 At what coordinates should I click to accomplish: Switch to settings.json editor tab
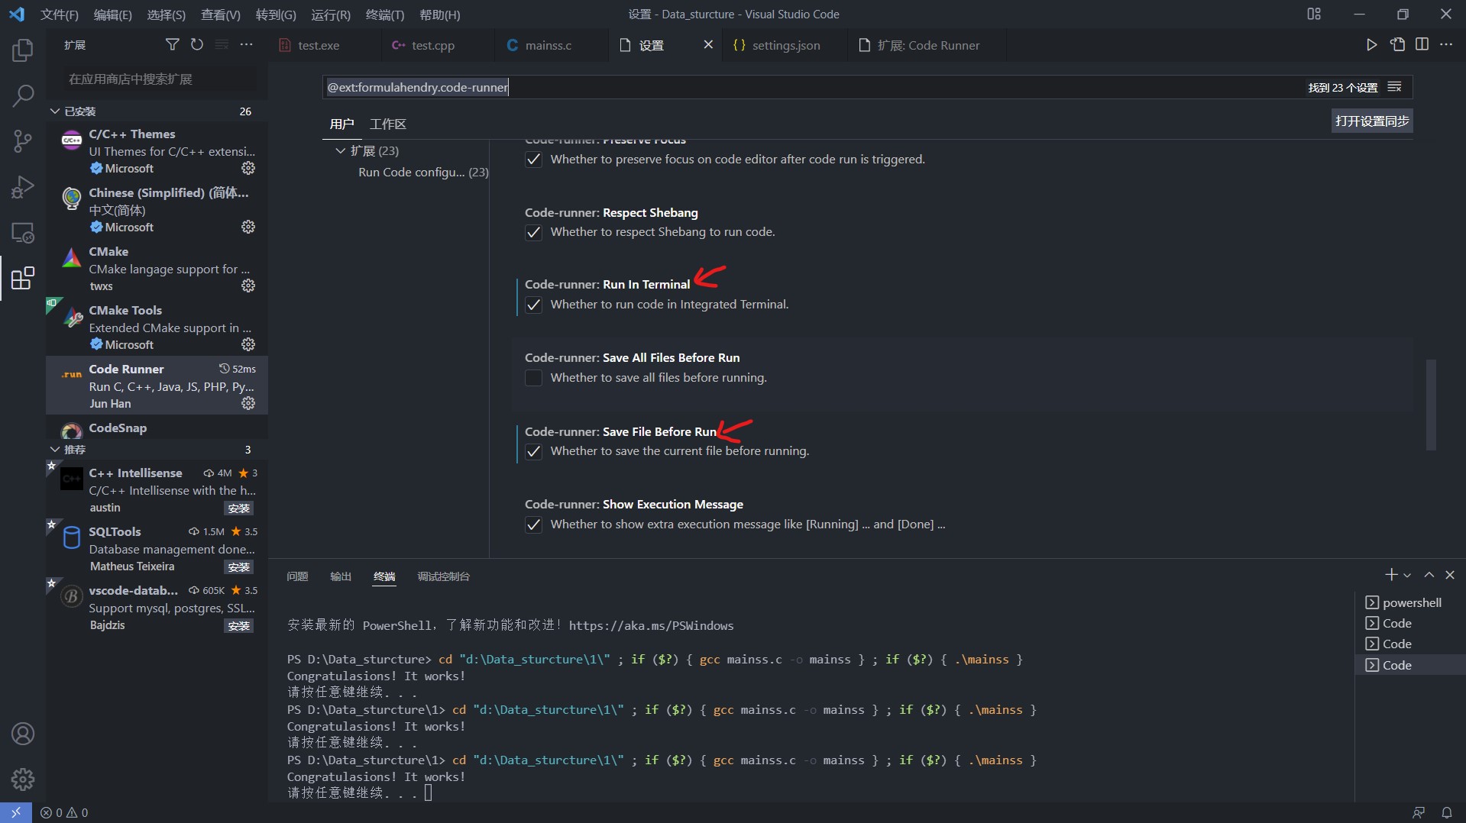point(785,46)
